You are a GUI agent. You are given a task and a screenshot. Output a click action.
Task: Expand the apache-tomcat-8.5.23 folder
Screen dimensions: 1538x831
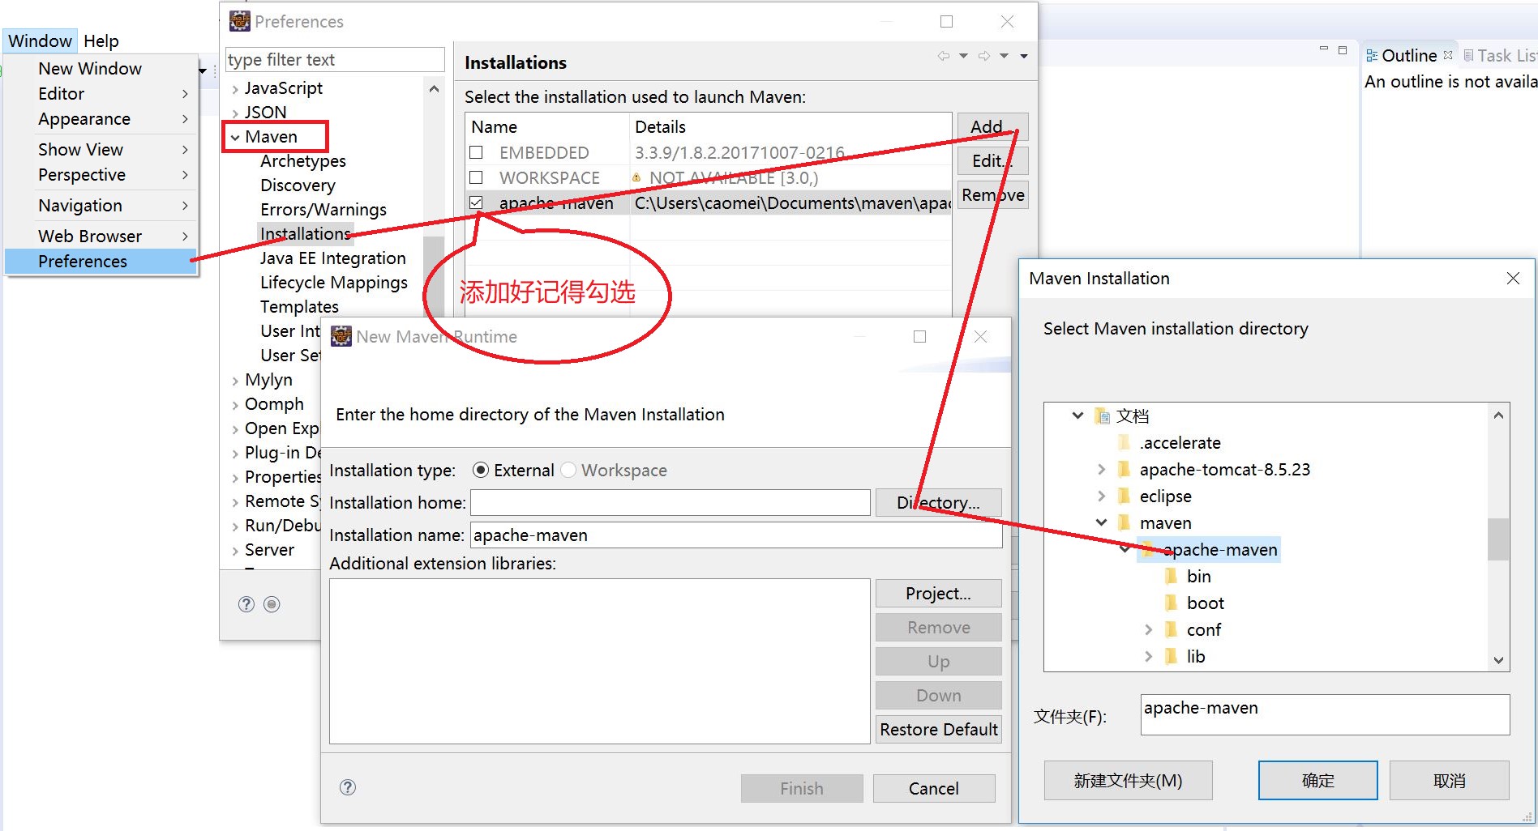point(1101,470)
